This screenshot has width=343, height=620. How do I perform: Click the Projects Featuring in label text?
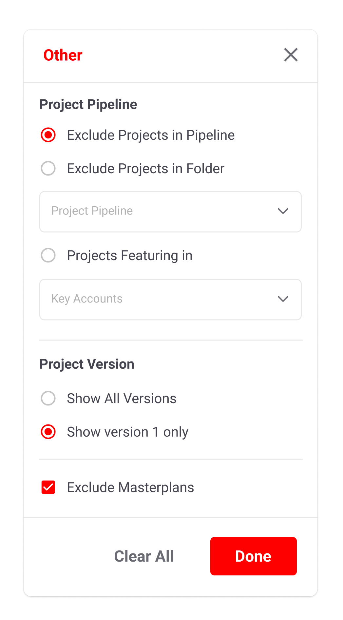tap(130, 256)
